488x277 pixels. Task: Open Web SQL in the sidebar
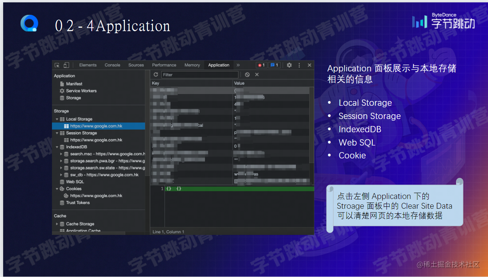75,182
